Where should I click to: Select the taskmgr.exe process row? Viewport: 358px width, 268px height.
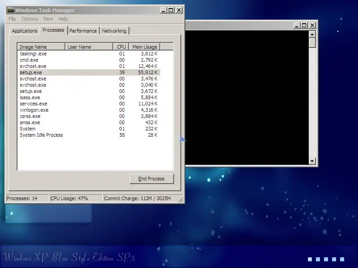(x=89, y=54)
